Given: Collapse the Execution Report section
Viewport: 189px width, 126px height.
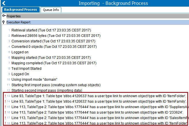Looking at the screenshot, I should coord(3,22).
